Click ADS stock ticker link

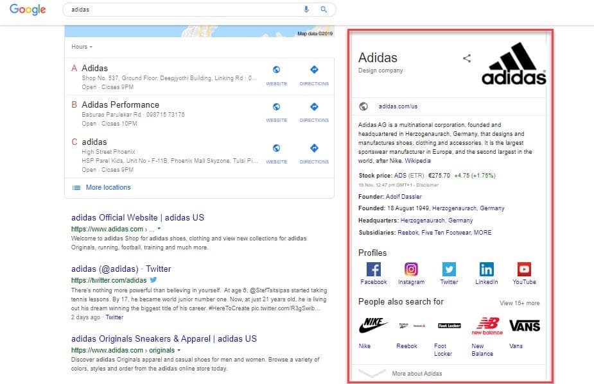click(x=400, y=176)
